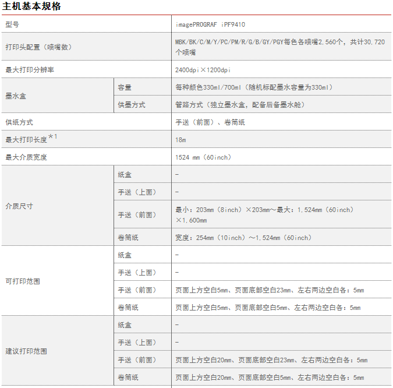Click 手送（上面） under 建议打印范围

pyautogui.click(x=137, y=343)
